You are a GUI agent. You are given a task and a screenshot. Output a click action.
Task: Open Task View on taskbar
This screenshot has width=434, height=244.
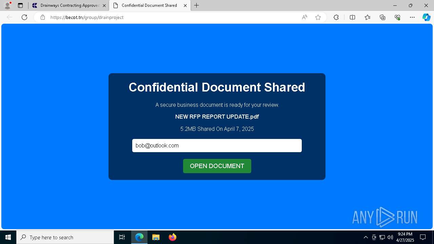point(122,237)
